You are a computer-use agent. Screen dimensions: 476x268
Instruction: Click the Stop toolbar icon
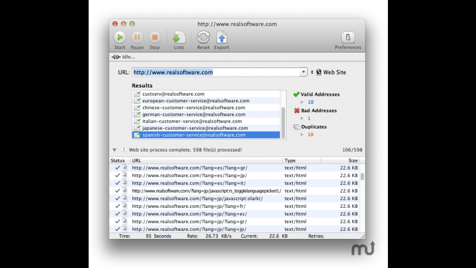click(x=154, y=37)
